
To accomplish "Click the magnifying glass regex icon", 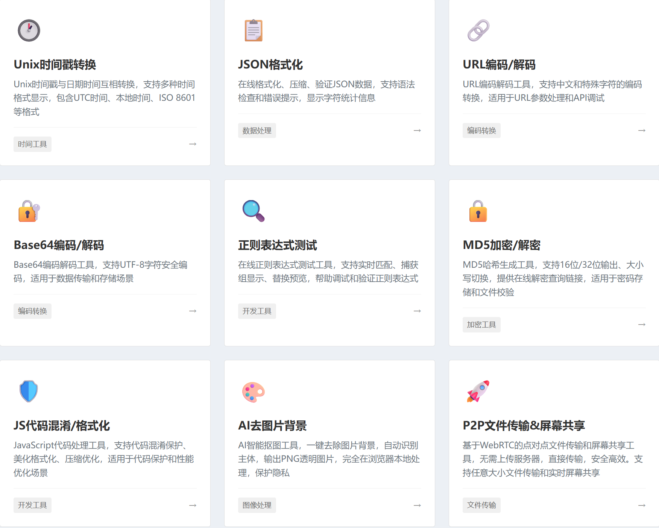I will click(x=254, y=211).
